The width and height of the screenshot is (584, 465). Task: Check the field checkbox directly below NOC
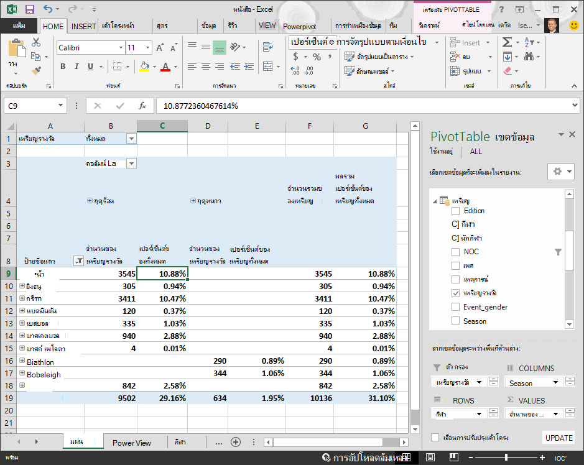tap(455, 265)
